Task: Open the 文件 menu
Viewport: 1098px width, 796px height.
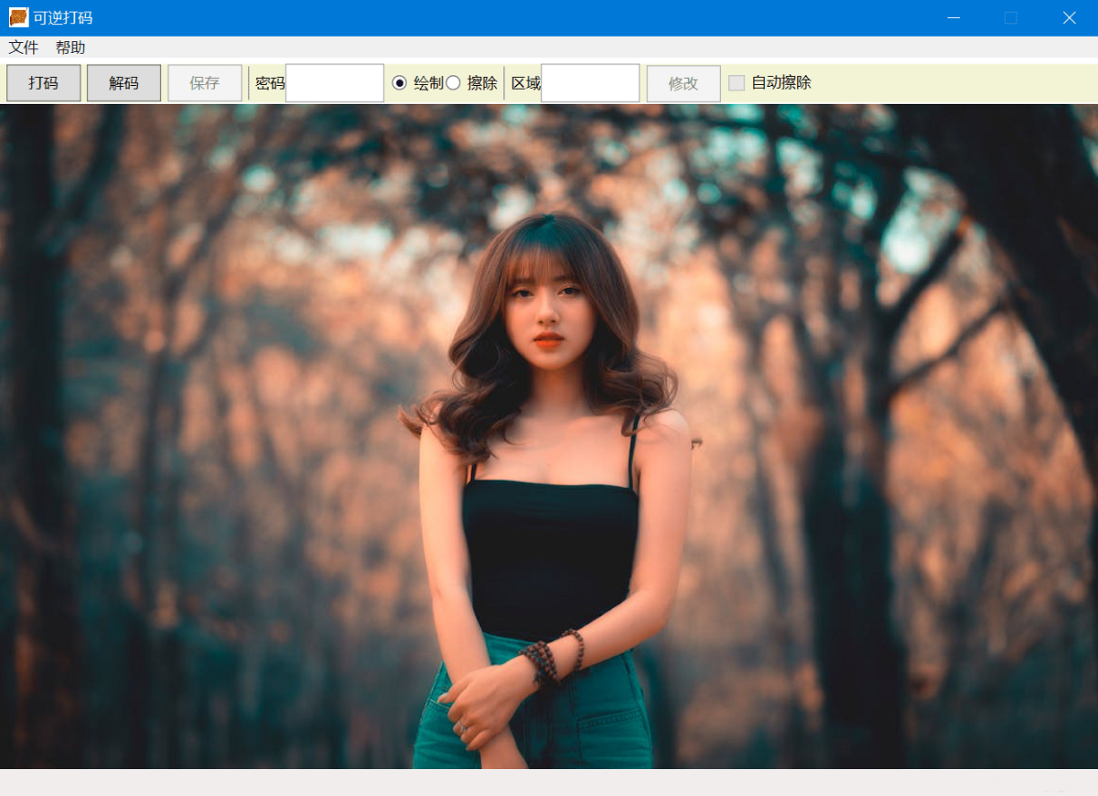Action: (24, 47)
